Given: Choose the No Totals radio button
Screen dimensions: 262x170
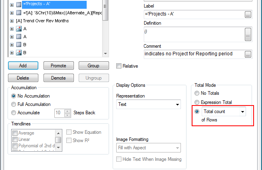Looking at the screenshot, I should point(197,93).
